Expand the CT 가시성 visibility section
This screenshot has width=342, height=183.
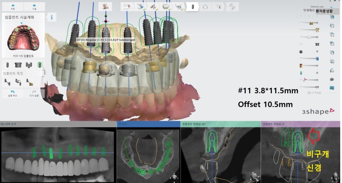[315, 92]
